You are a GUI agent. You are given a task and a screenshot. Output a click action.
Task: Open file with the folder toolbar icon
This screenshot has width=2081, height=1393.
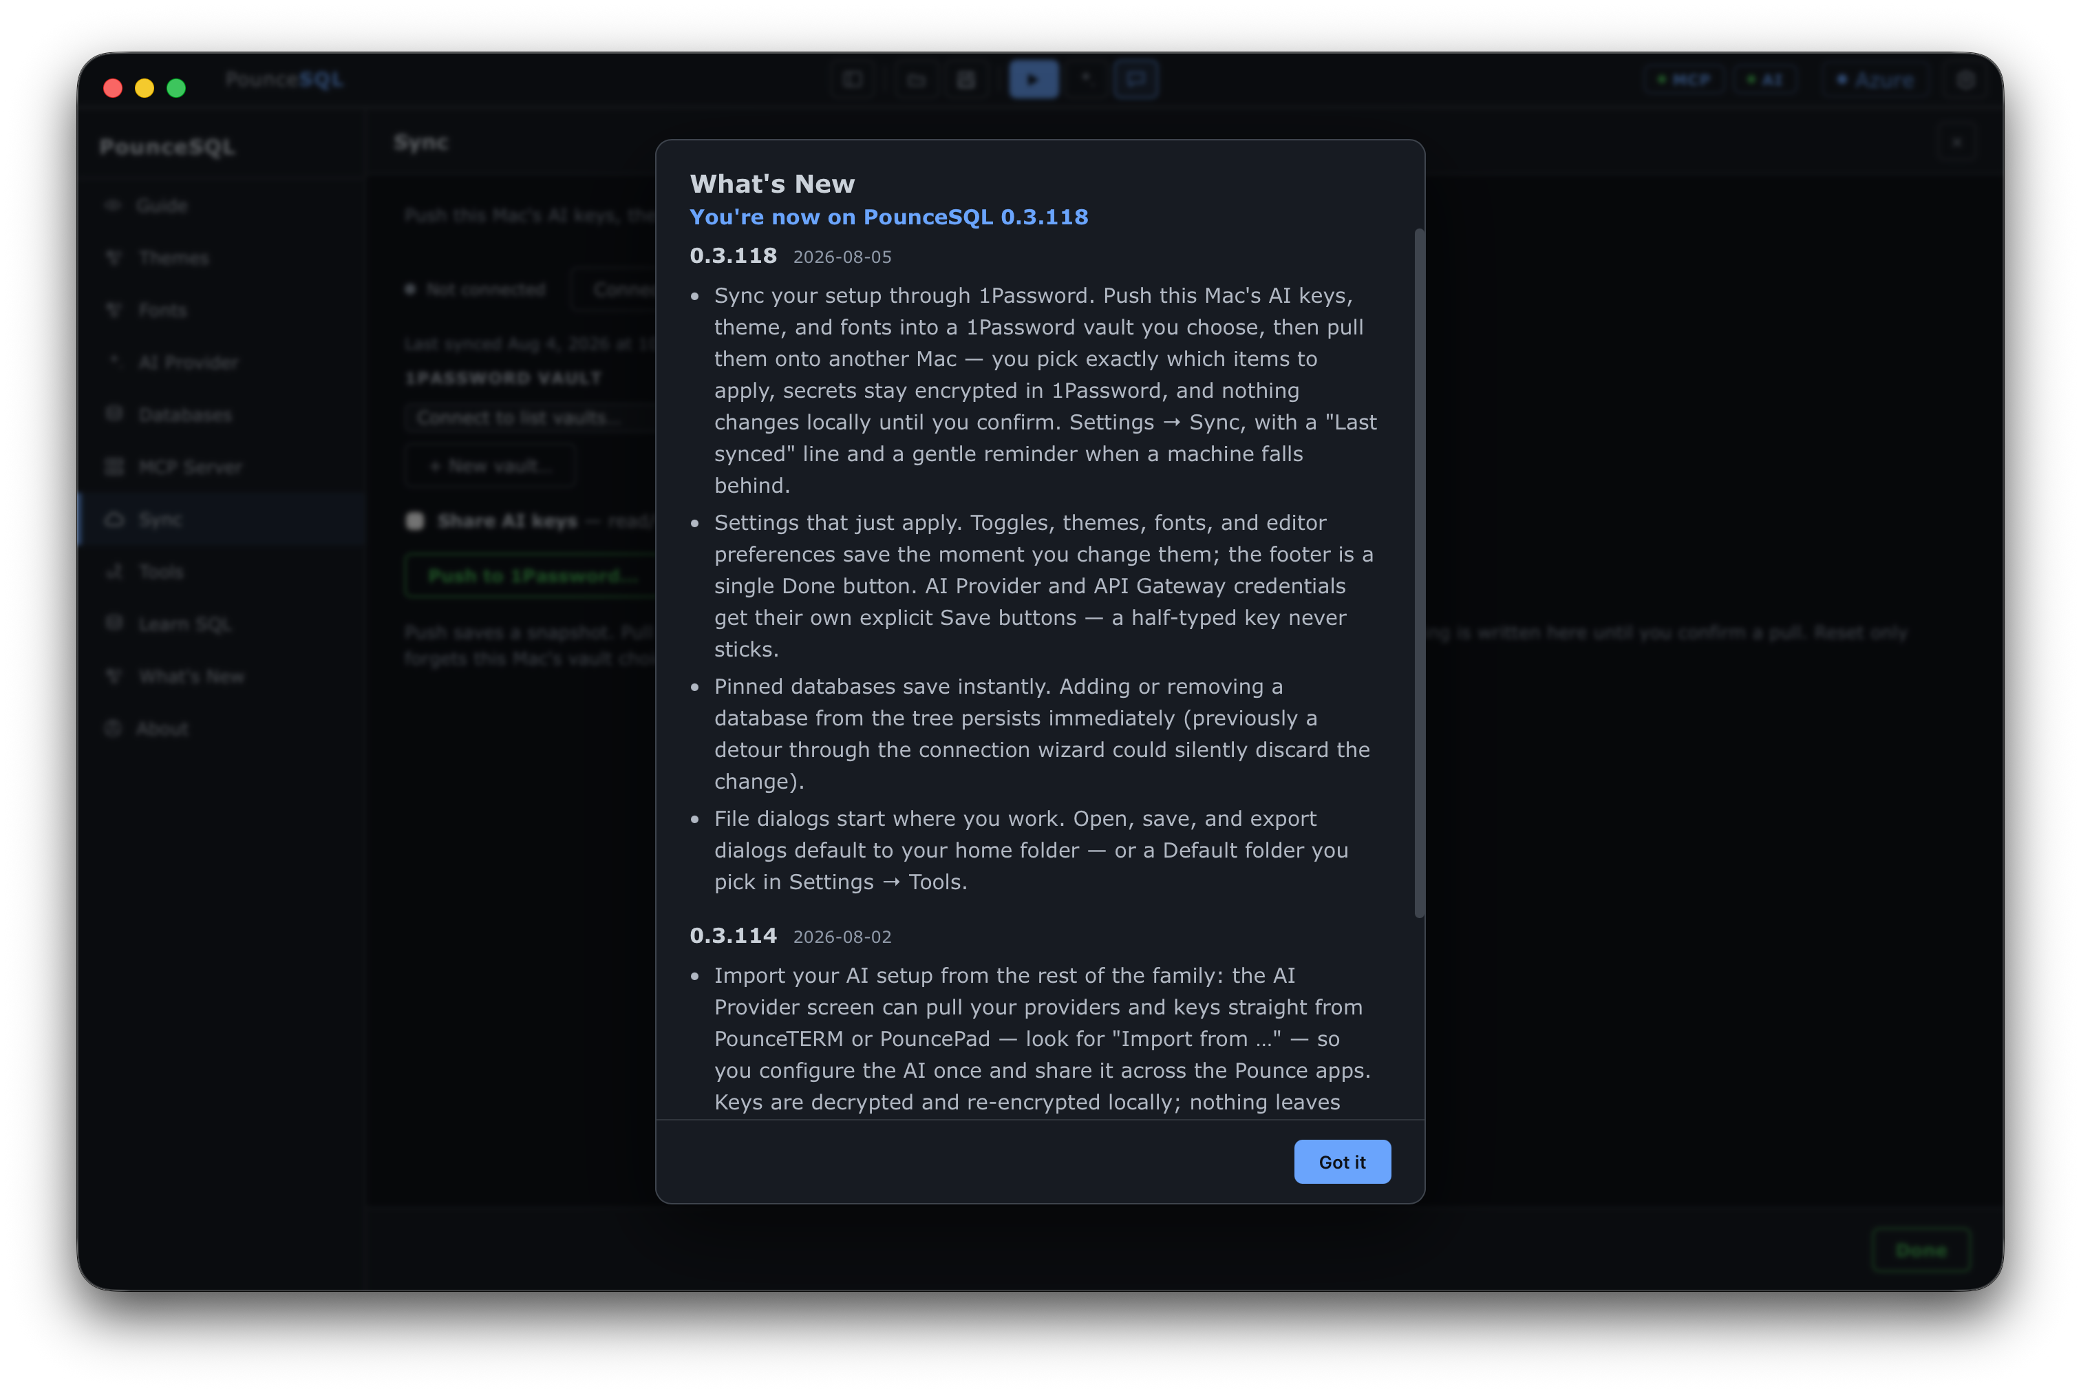point(917,80)
